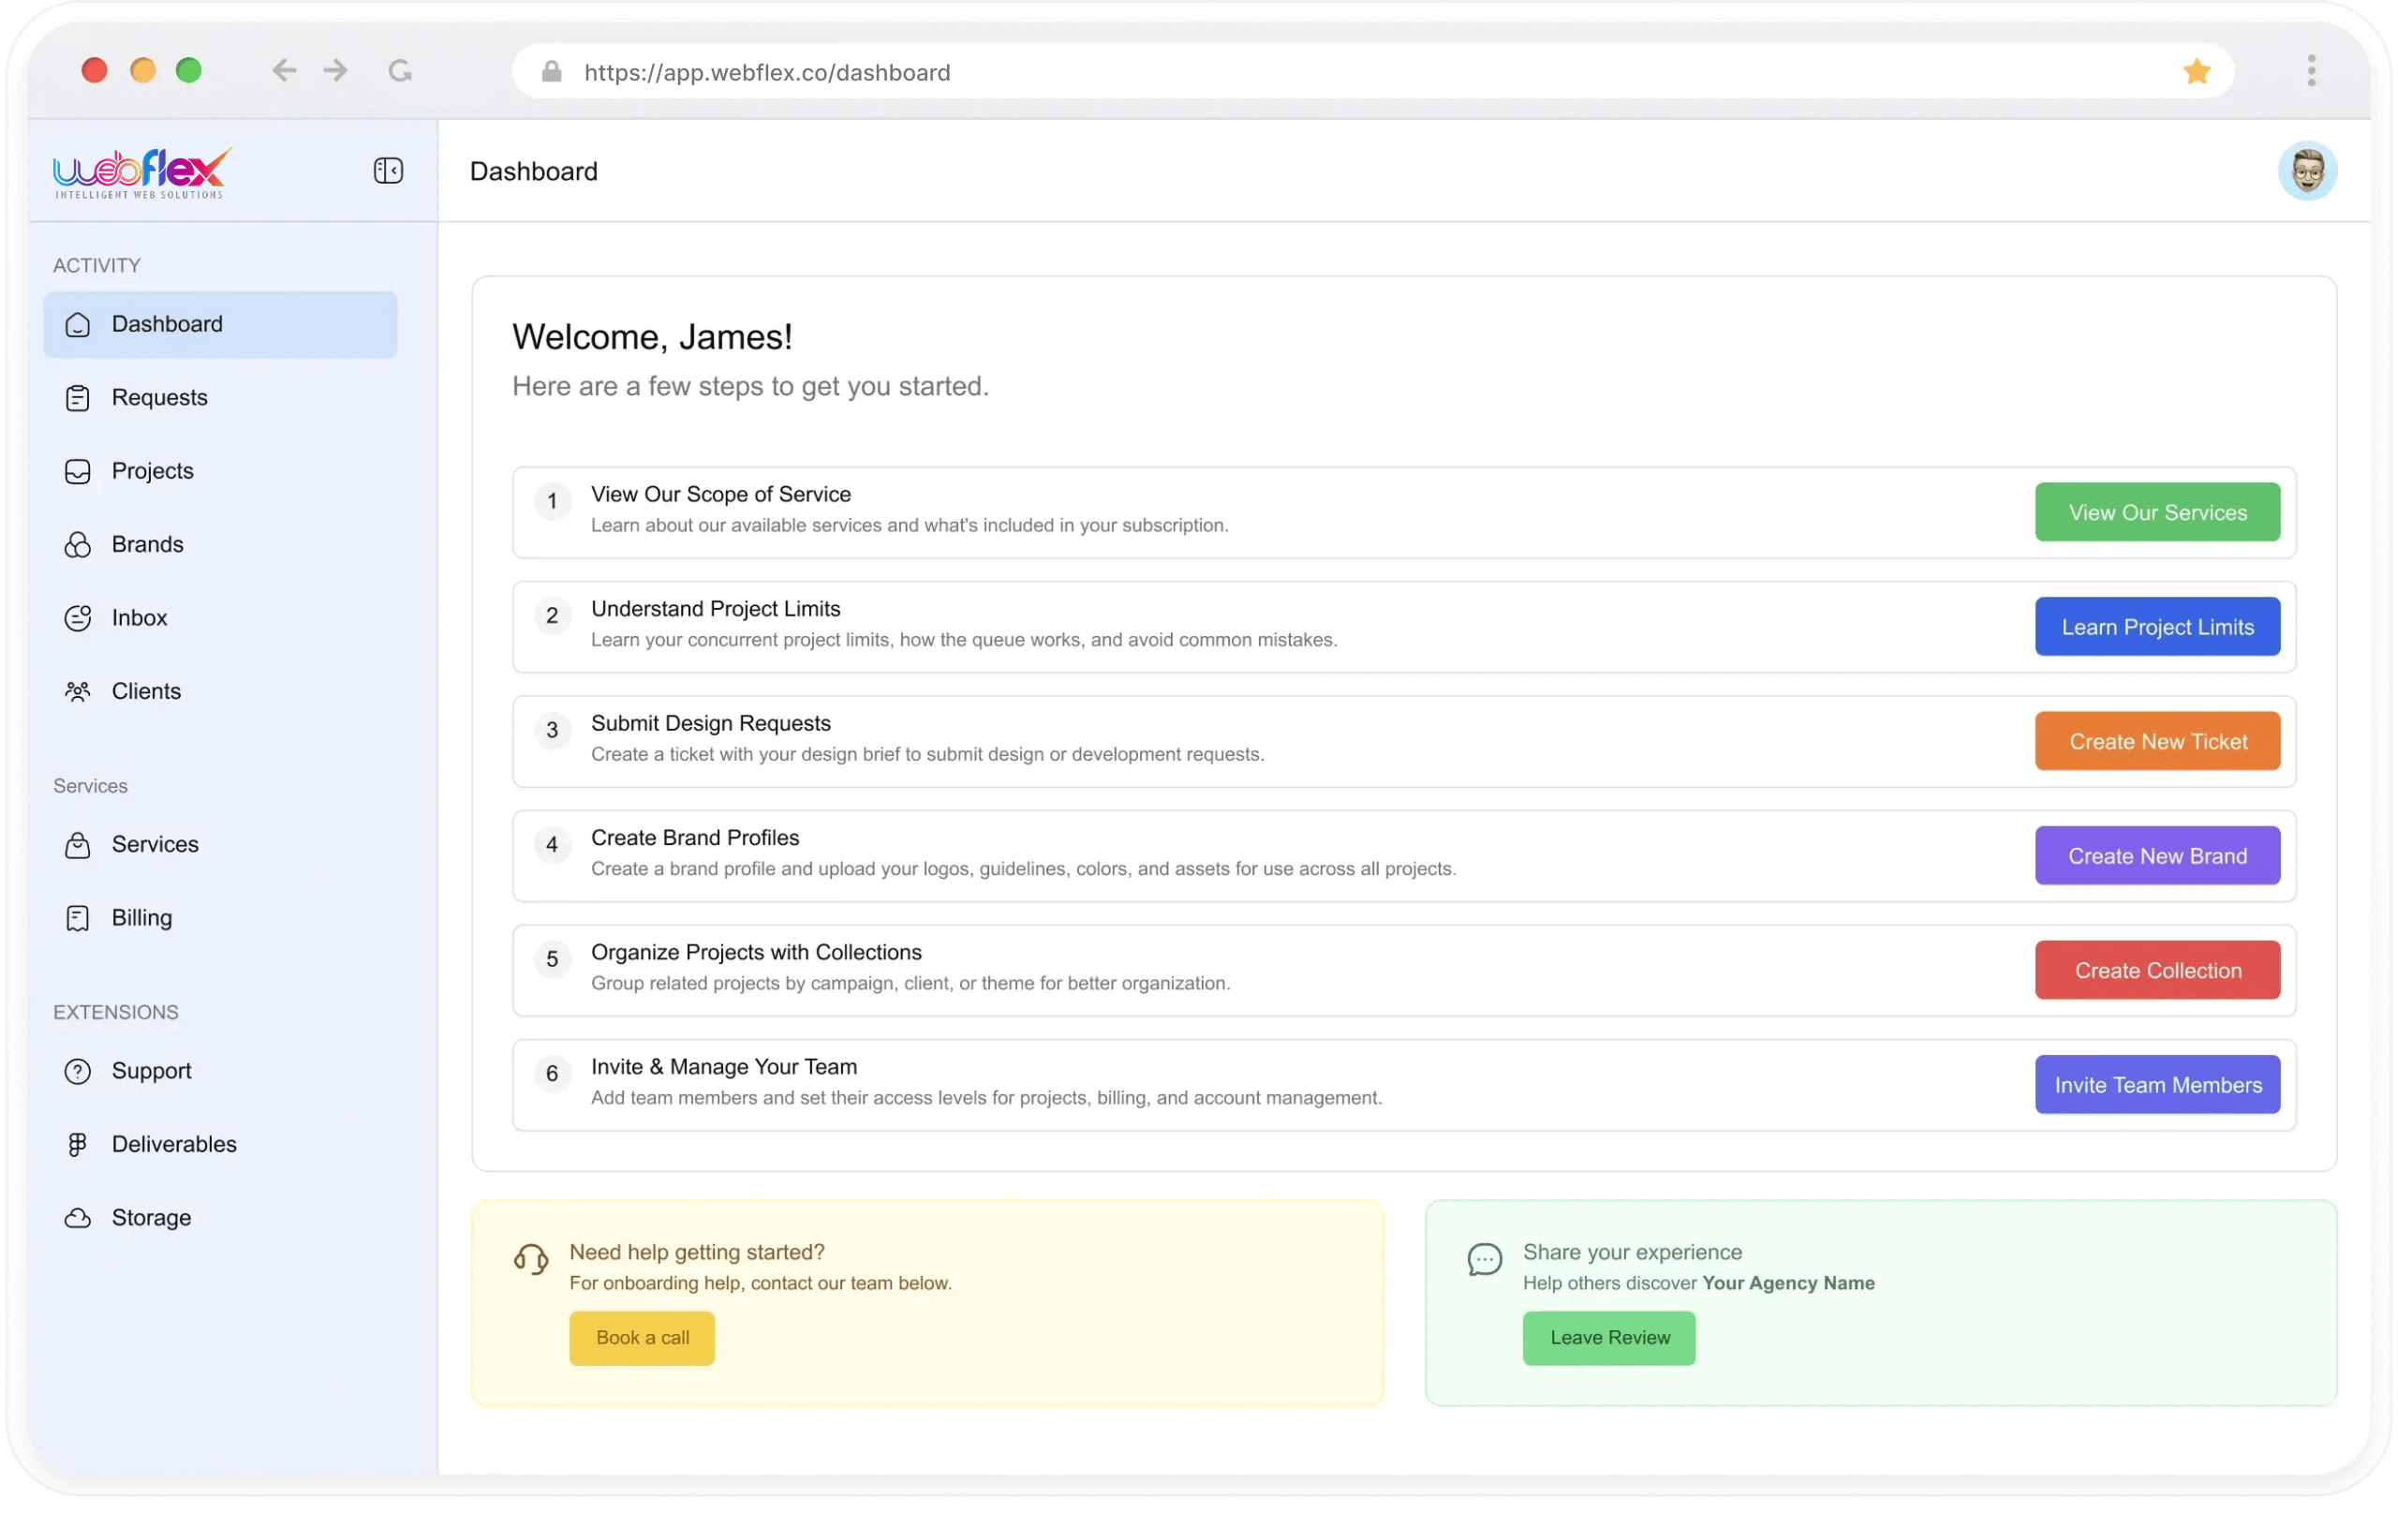Click the browser reload icon
Viewport: 2398px width, 1513px height.
tap(400, 70)
